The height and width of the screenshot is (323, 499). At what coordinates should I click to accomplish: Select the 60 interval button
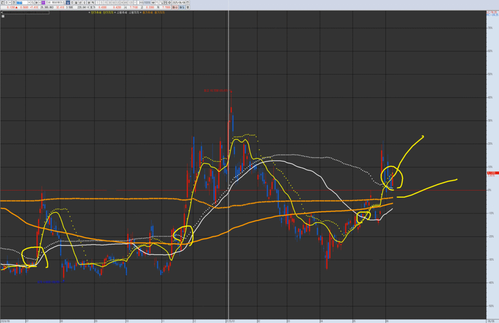point(114,2)
